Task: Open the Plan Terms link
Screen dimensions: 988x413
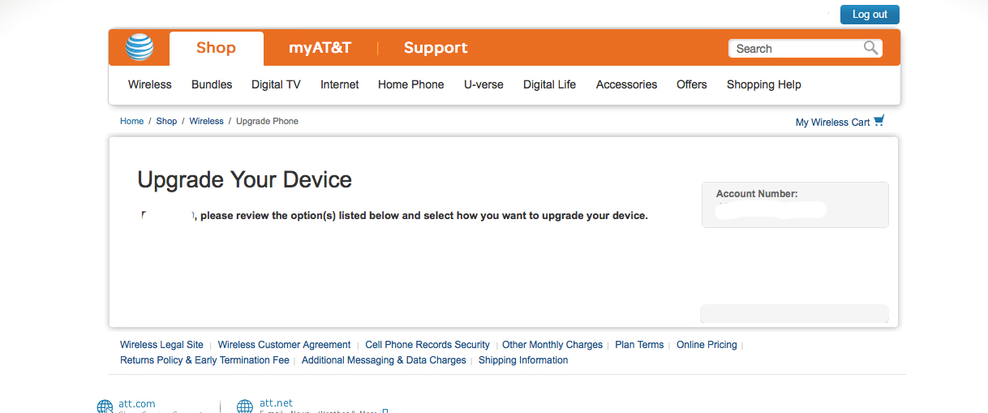Action: pos(639,345)
